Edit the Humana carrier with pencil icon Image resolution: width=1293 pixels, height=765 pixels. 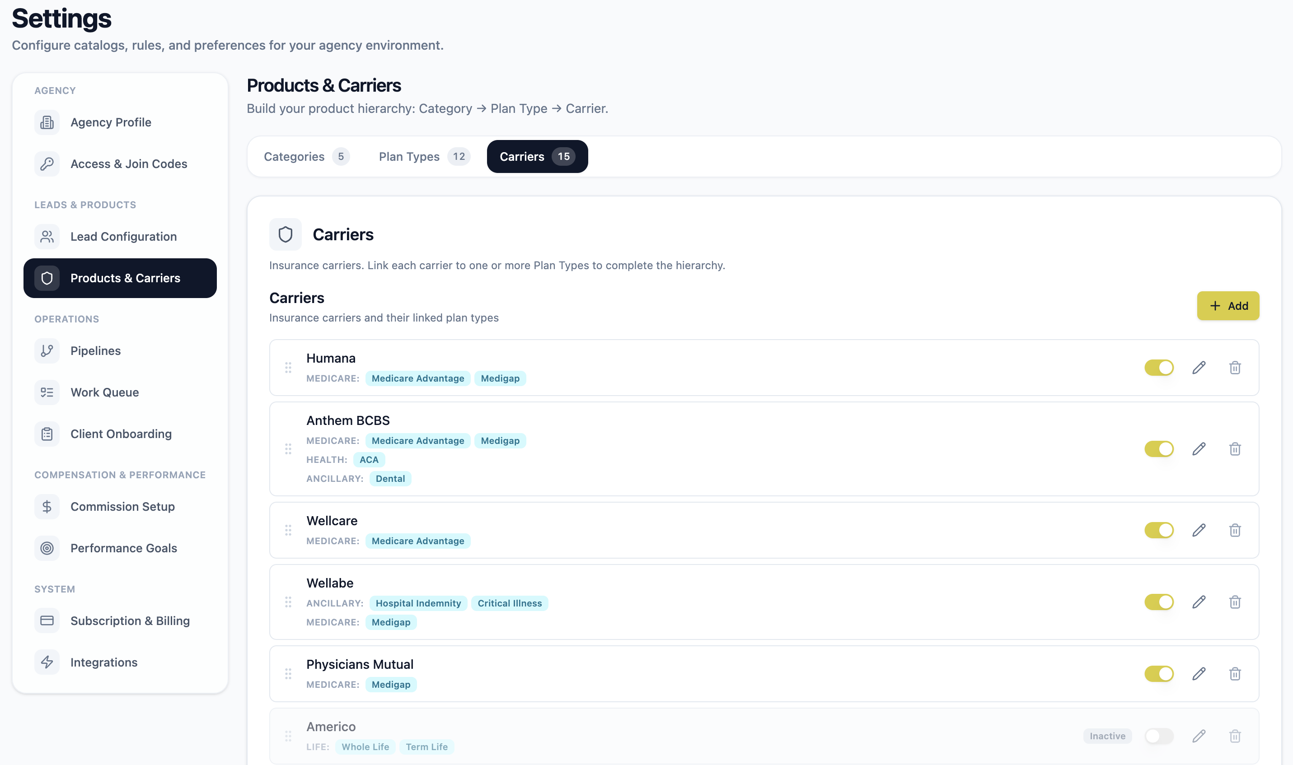pyautogui.click(x=1199, y=368)
